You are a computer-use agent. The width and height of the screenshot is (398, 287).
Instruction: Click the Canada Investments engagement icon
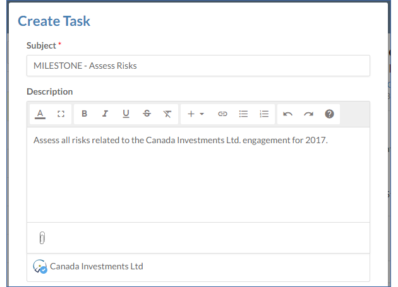40,267
